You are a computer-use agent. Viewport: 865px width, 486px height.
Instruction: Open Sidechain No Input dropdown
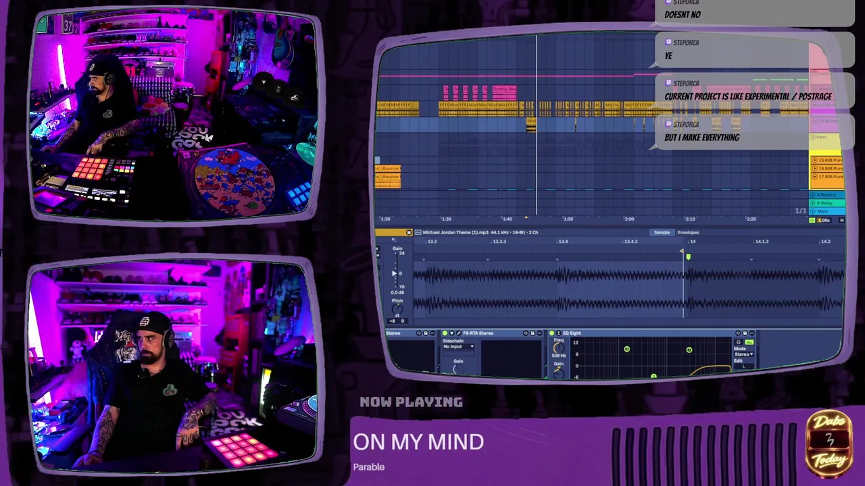click(458, 346)
